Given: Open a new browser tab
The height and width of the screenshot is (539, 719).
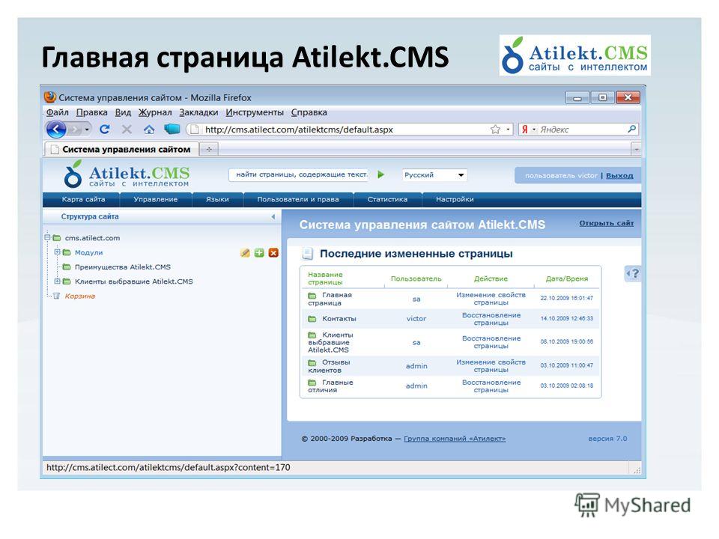Looking at the screenshot, I should click(209, 149).
